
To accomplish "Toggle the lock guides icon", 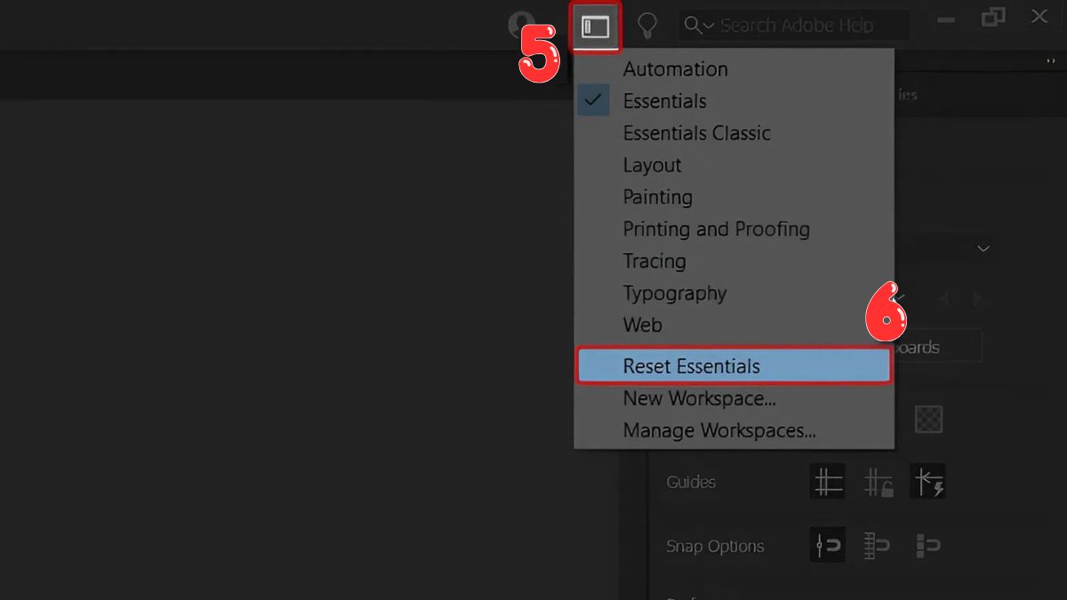I will pos(878,482).
